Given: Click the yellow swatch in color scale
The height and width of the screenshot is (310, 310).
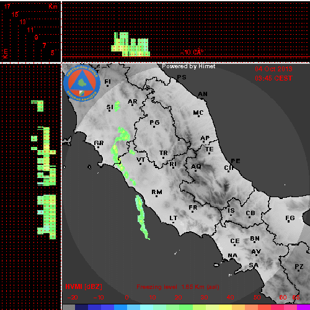Looking at the screenshot, I should (x=225, y=307).
